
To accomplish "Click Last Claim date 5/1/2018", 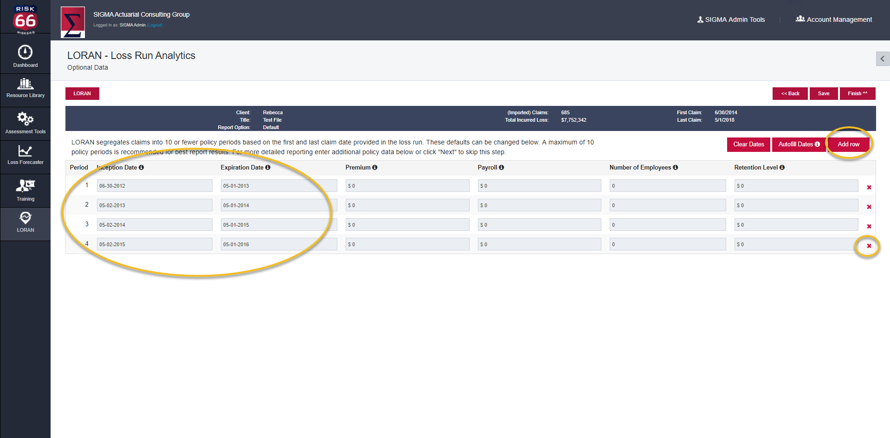I will click(x=724, y=120).
